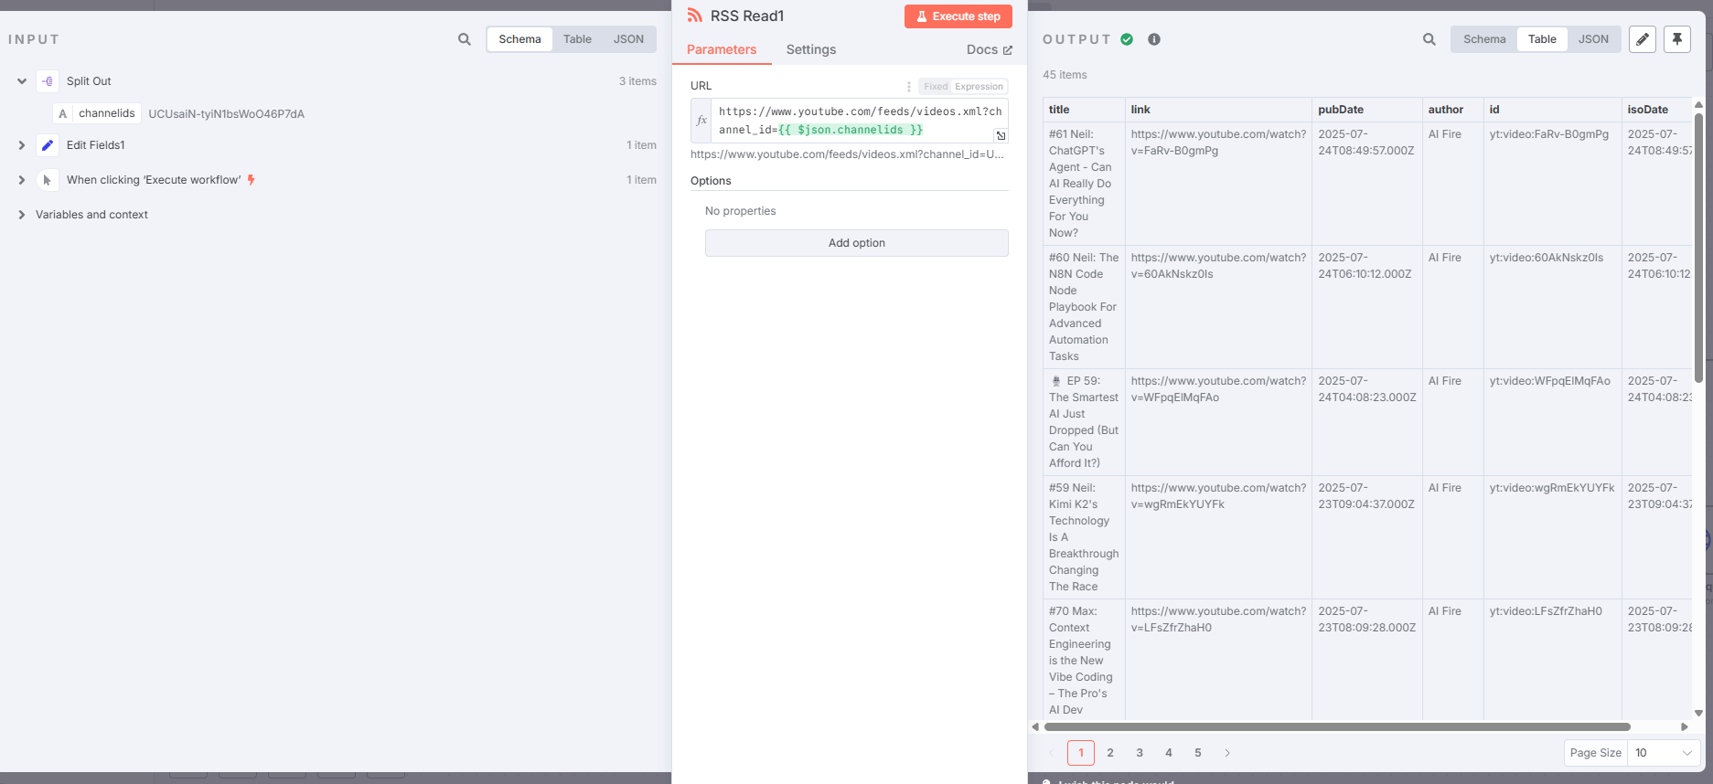Expand the Edit Fields1 input node

pos(22,145)
